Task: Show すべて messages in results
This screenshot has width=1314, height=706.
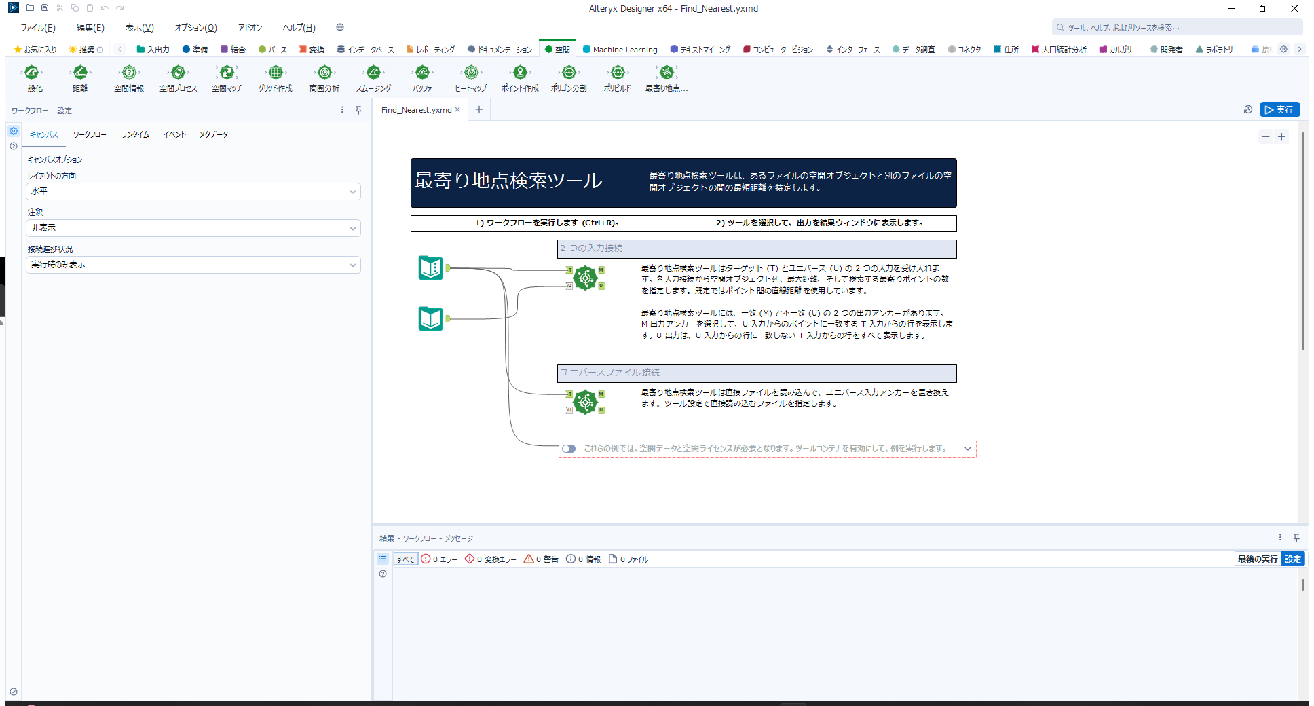Action: coord(406,559)
